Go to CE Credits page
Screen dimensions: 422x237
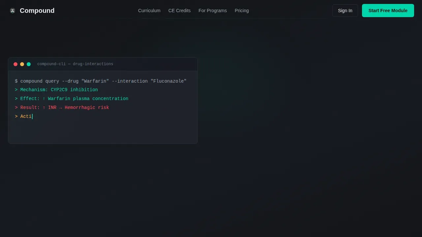179,11
